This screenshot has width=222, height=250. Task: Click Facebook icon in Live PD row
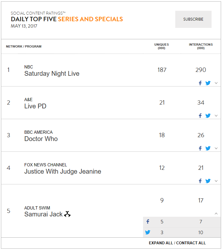(x=200, y=116)
